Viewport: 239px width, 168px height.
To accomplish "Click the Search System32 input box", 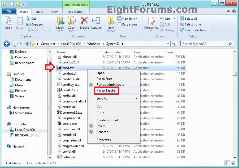I will [204, 44].
